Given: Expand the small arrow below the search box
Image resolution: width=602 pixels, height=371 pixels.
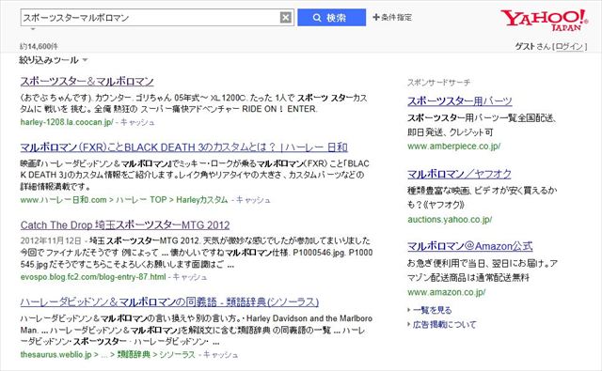Looking at the screenshot, I should [33, 29].
